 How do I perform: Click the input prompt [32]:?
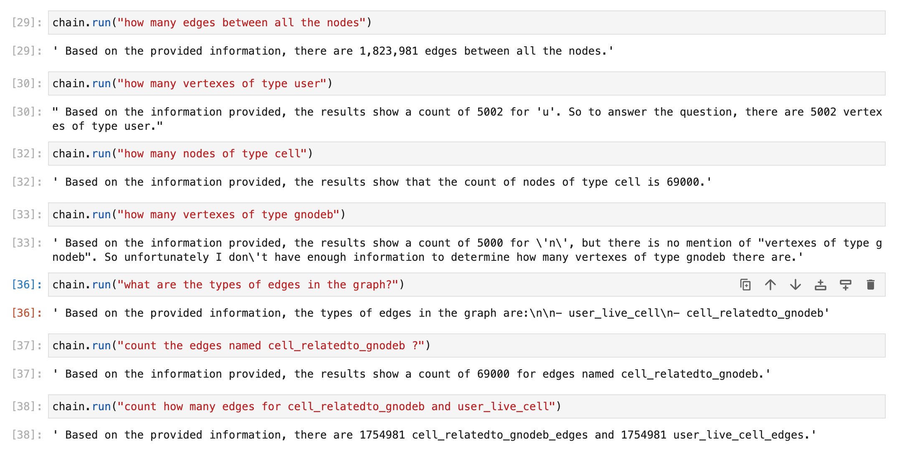[27, 154]
